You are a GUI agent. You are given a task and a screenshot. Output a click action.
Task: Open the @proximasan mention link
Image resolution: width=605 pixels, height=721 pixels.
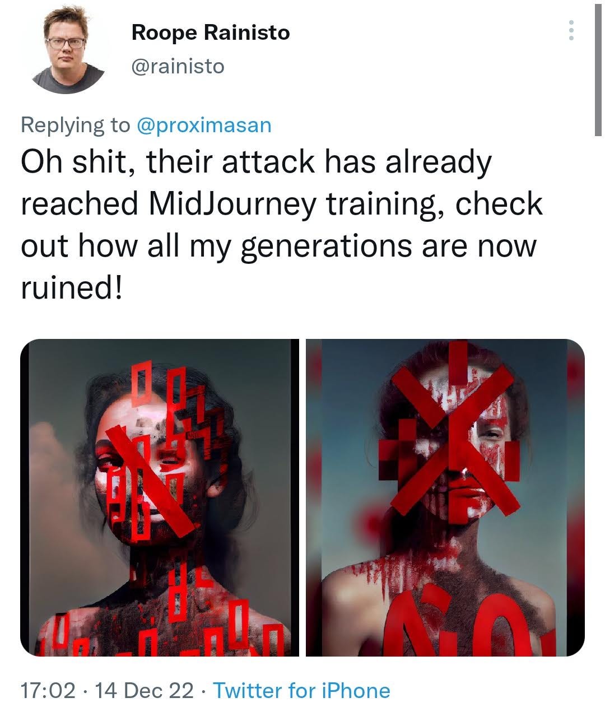(204, 124)
